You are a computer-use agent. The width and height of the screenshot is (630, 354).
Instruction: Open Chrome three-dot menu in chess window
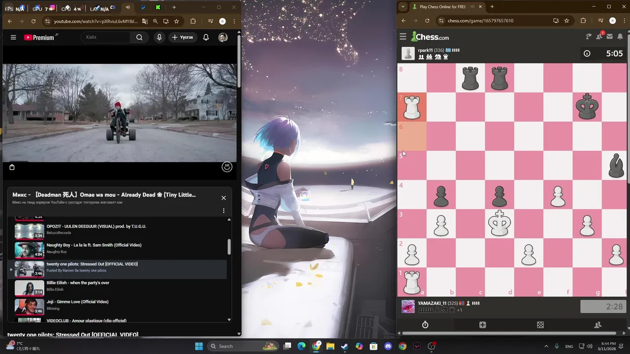(625, 21)
